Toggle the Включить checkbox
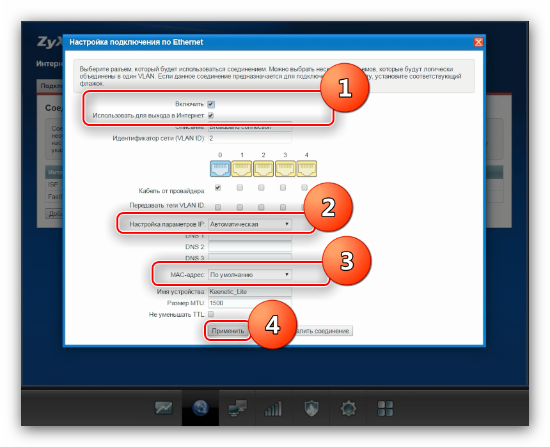The image size is (550, 447). [x=211, y=104]
